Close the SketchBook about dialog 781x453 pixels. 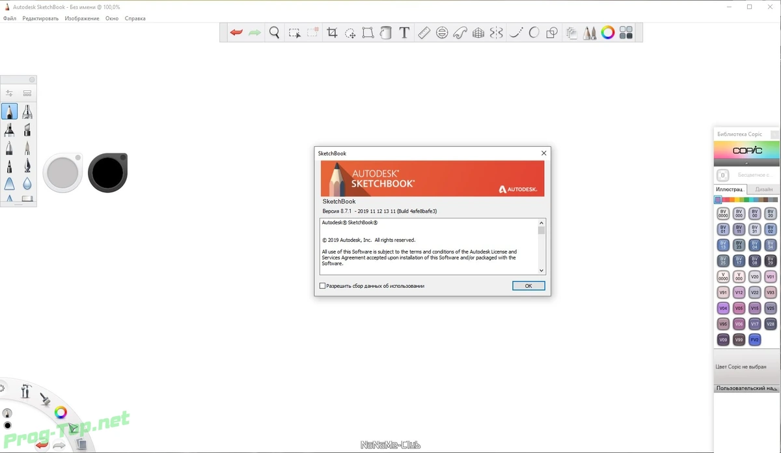pyautogui.click(x=543, y=153)
